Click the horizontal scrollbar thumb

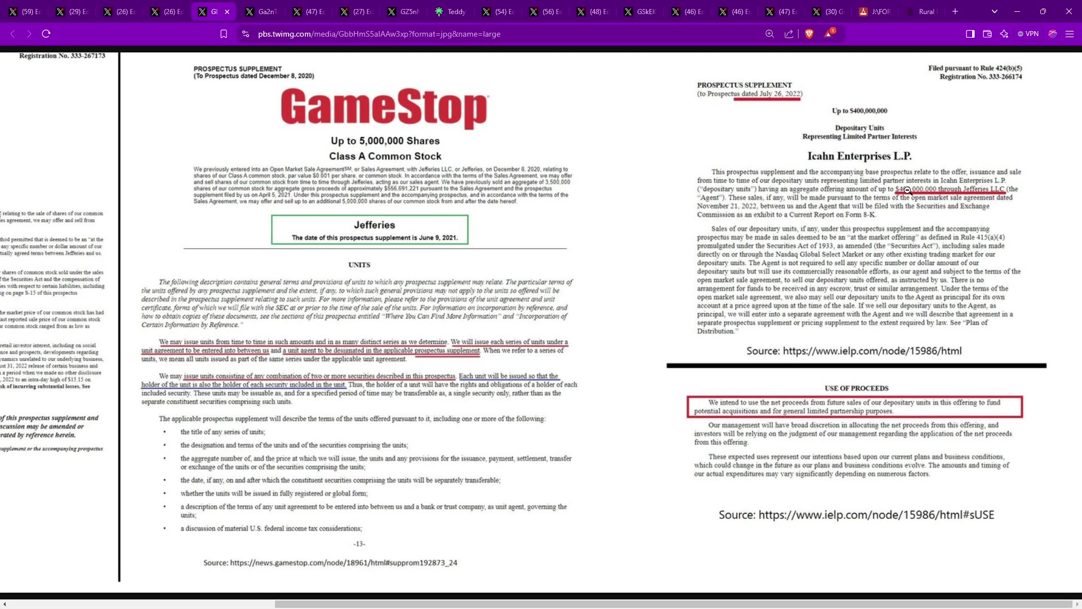[x=673, y=604]
